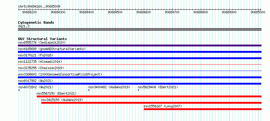Click ruler position 90684300

pos(58,12)
